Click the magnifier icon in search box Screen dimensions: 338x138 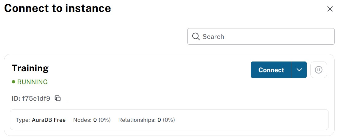coord(196,37)
